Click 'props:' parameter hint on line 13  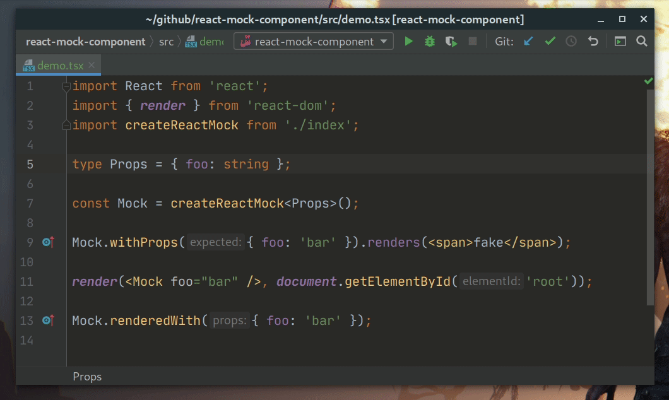230,321
